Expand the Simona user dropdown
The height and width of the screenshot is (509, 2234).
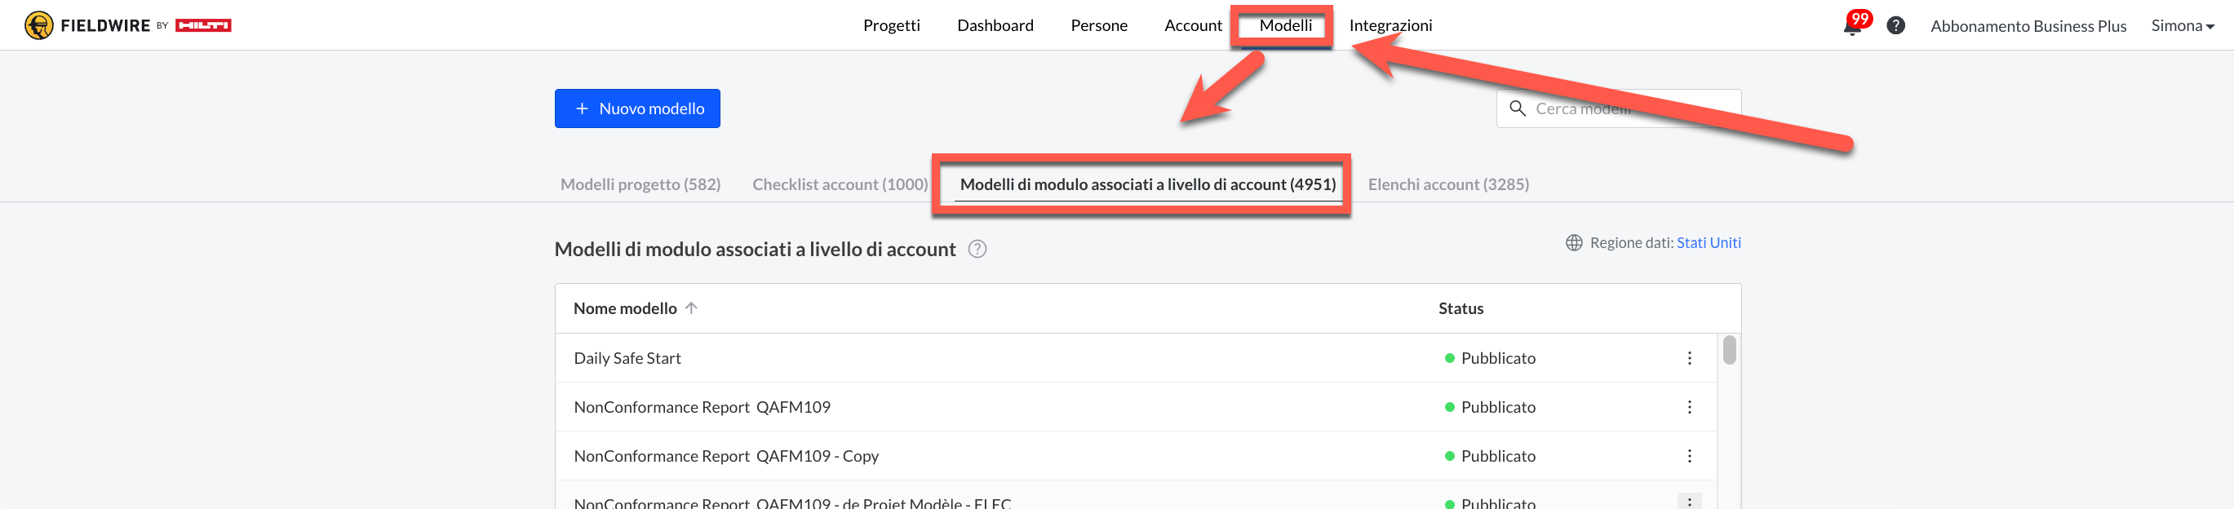tap(2182, 26)
